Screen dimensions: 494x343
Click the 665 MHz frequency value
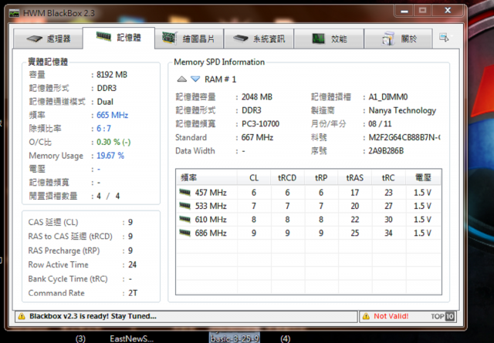(x=112, y=115)
